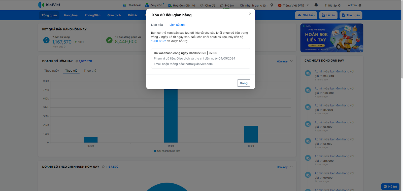
Task: Click info icon beside Doanh số theo chi nhánh
Action: point(103,167)
